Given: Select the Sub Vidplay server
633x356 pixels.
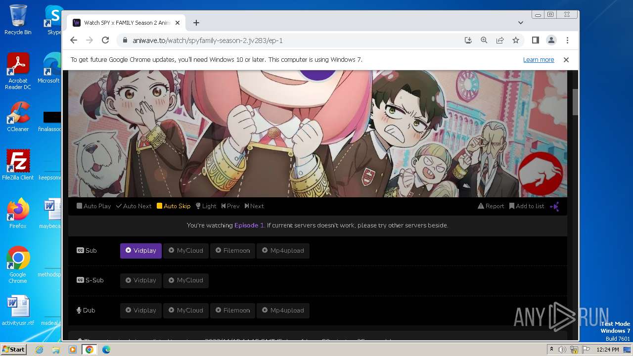Looking at the screenshot, I should click(x=141, y=251).
